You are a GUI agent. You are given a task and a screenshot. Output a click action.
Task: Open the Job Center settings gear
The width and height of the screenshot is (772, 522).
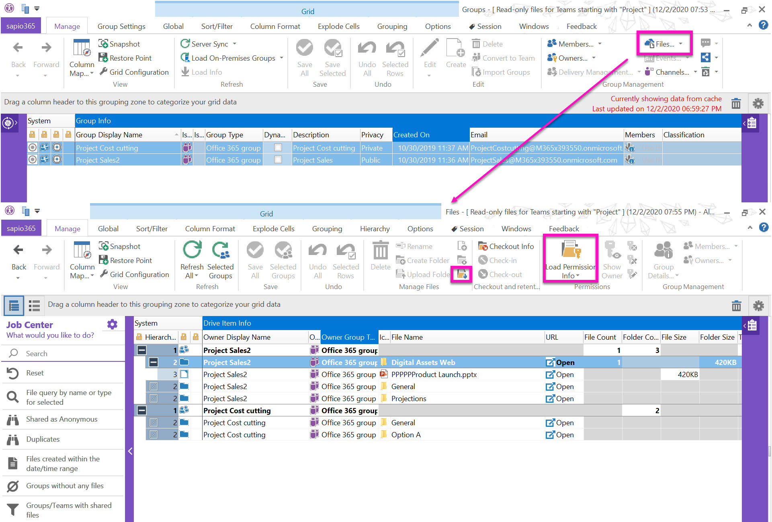112,324
